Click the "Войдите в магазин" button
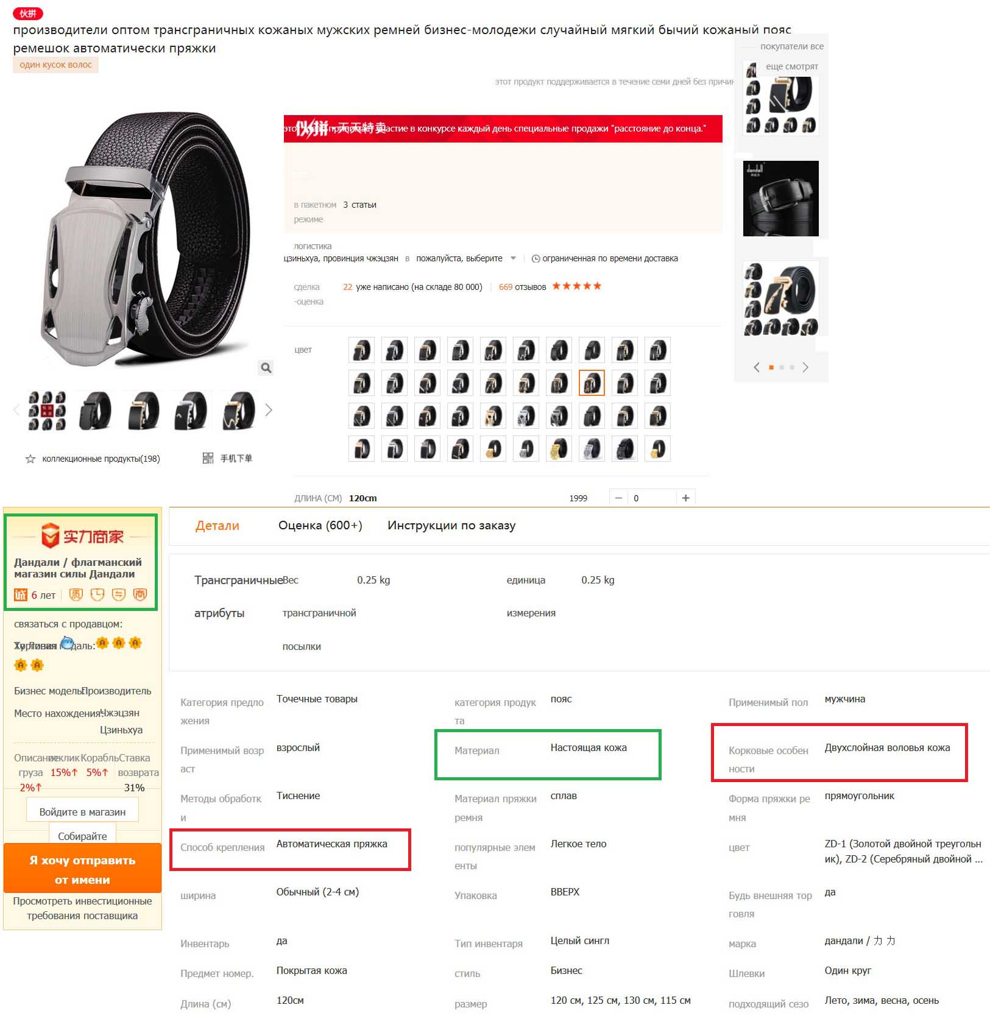990x1016 pixels. tap(82, 811)
